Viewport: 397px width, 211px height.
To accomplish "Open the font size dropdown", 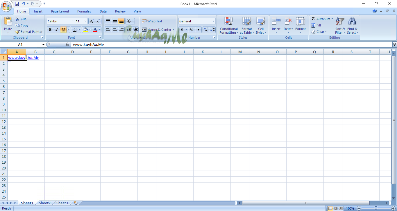I will pyautogui.click(x=85, y=21).
